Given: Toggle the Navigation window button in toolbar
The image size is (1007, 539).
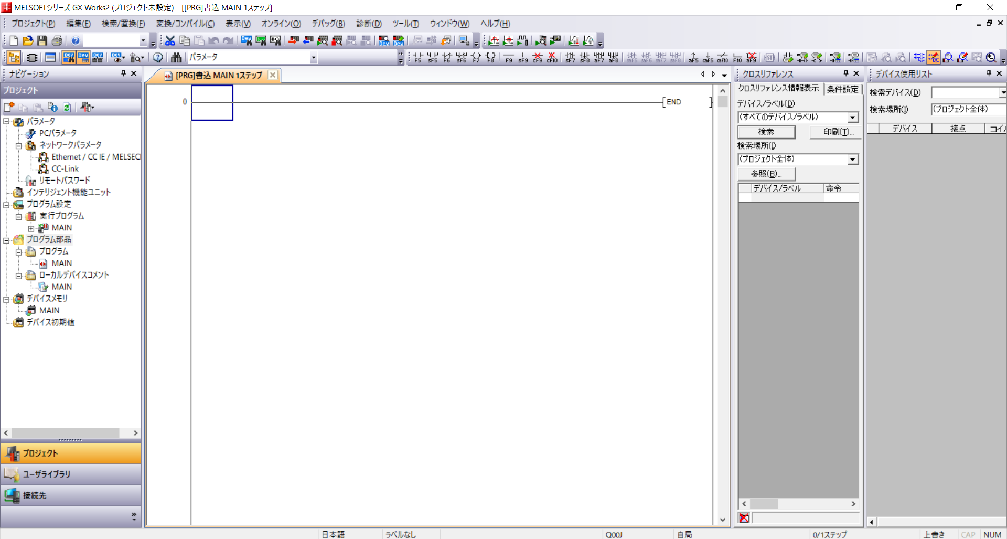Looking at the screenshot, I should pos(14,57).
